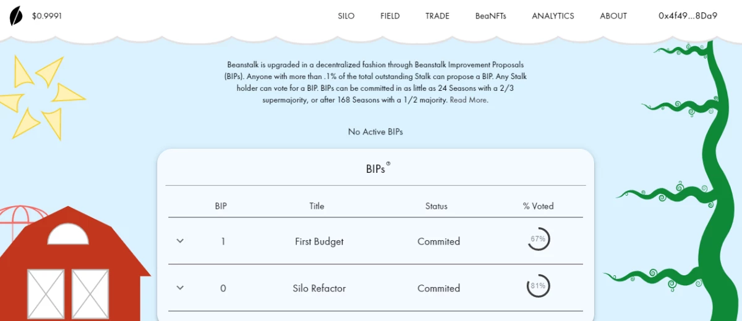
Task: Click wallet address 0x4f49...8Da9
Action: click(x=688, y=16)
